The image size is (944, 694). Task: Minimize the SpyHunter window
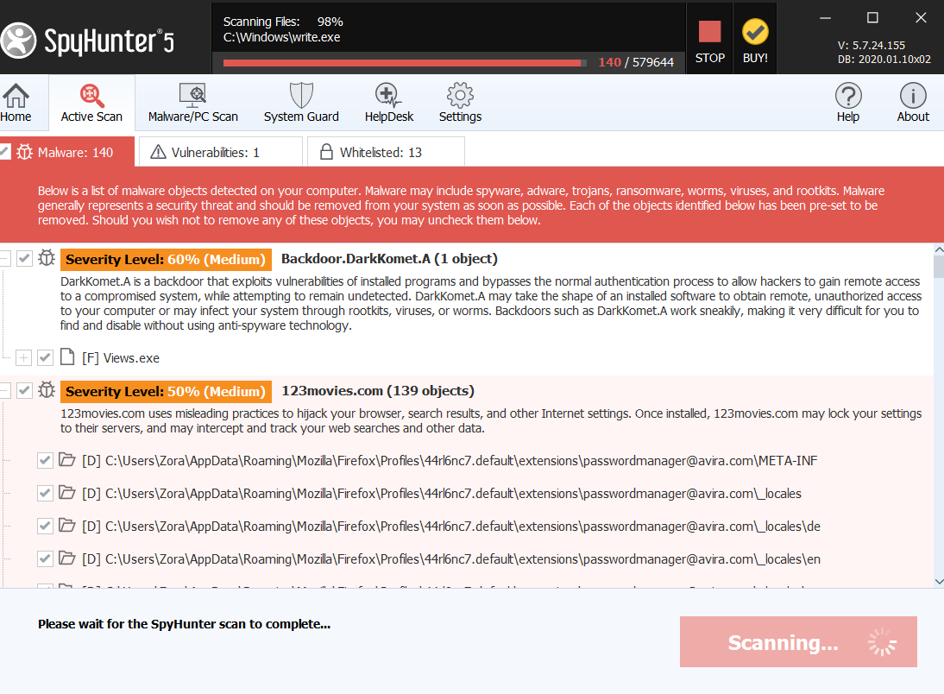(826, 18)
